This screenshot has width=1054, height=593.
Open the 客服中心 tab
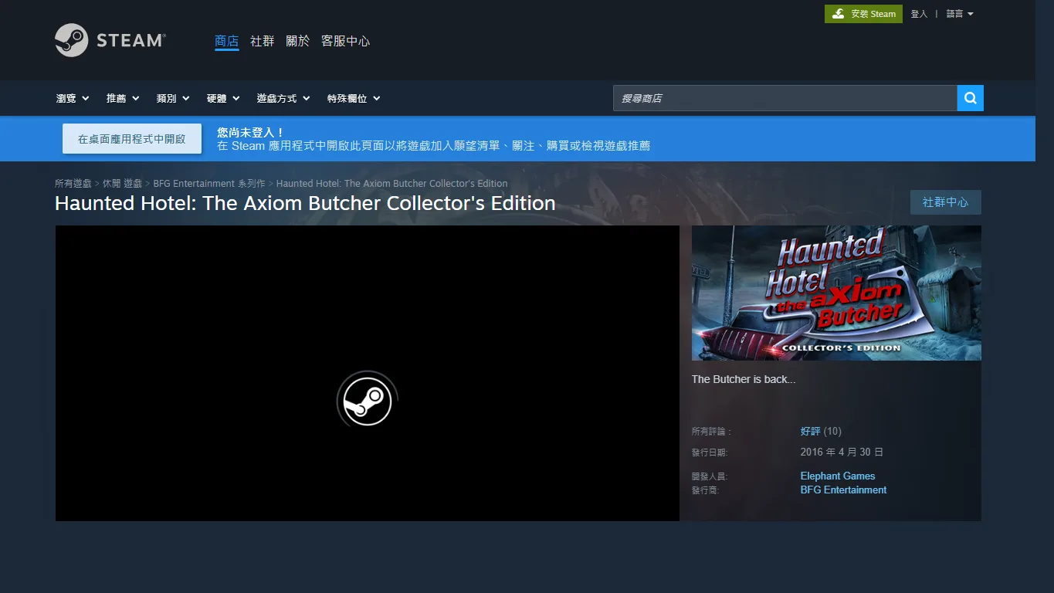346,41
